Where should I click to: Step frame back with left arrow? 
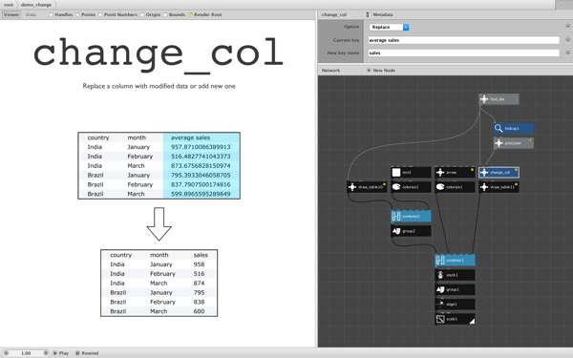(6, 353)
